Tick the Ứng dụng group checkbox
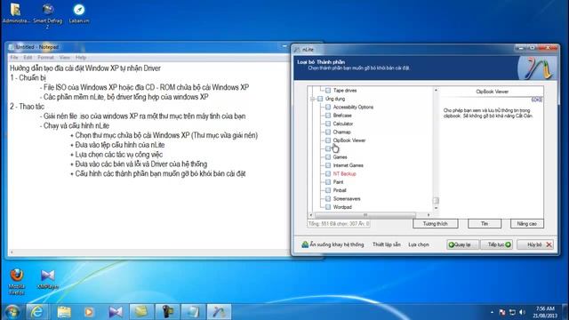The image size is (569, 320). coord(320,99)
